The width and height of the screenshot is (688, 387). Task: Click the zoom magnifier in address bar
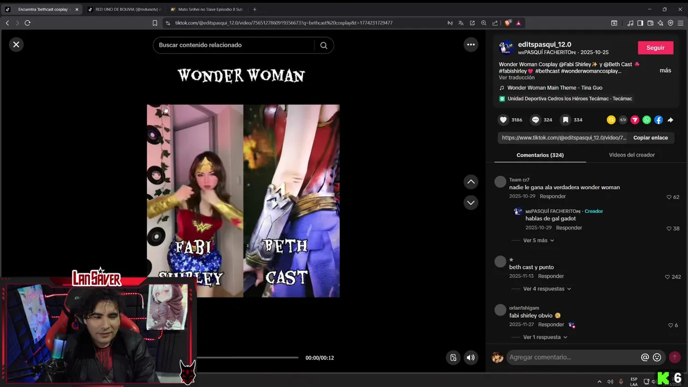(x=483, y=23)
